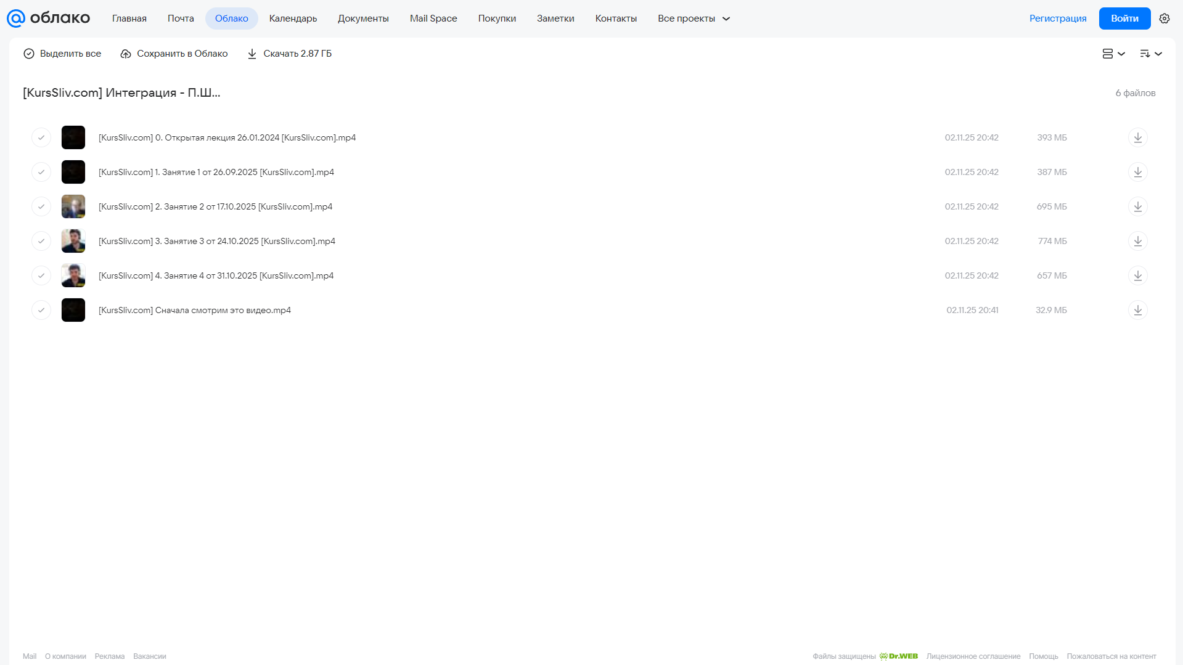This screenshot has height=665, width=1183.
Task: Download the Открытая лекция 26.01.2024 file
Action: (x=1137, y=137)
